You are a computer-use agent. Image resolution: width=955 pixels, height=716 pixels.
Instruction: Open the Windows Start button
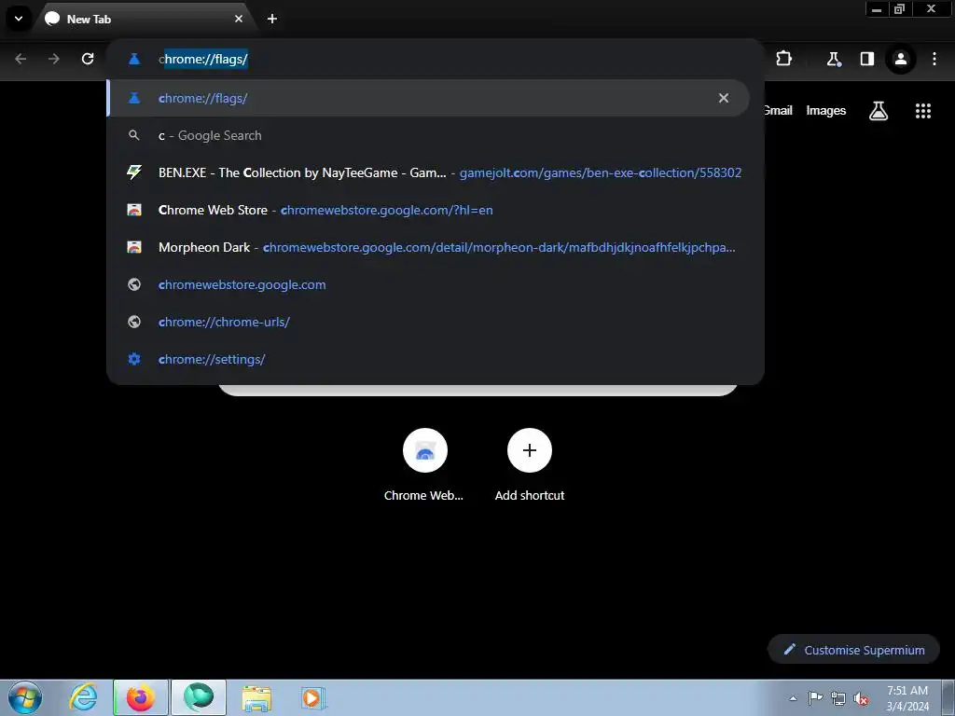(25, 697)
